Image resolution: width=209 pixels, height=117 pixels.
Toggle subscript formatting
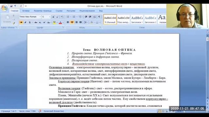click(40, 22)
